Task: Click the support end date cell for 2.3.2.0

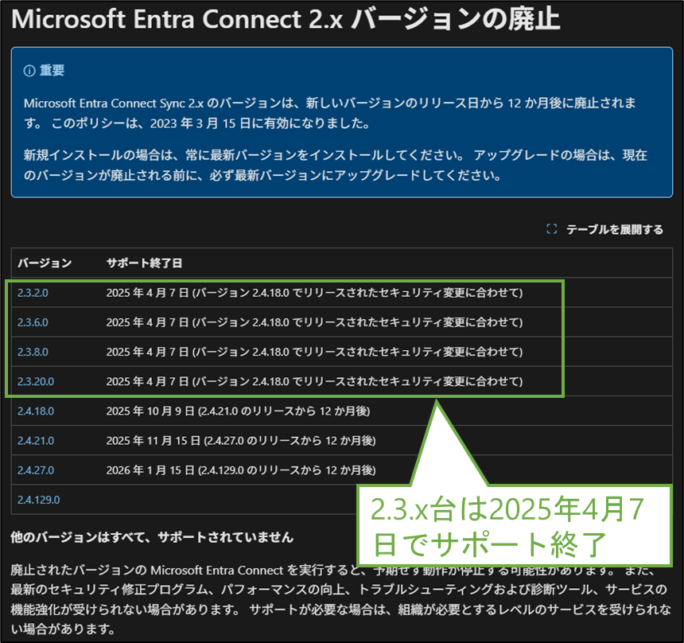Action: (x=314, y=293)
